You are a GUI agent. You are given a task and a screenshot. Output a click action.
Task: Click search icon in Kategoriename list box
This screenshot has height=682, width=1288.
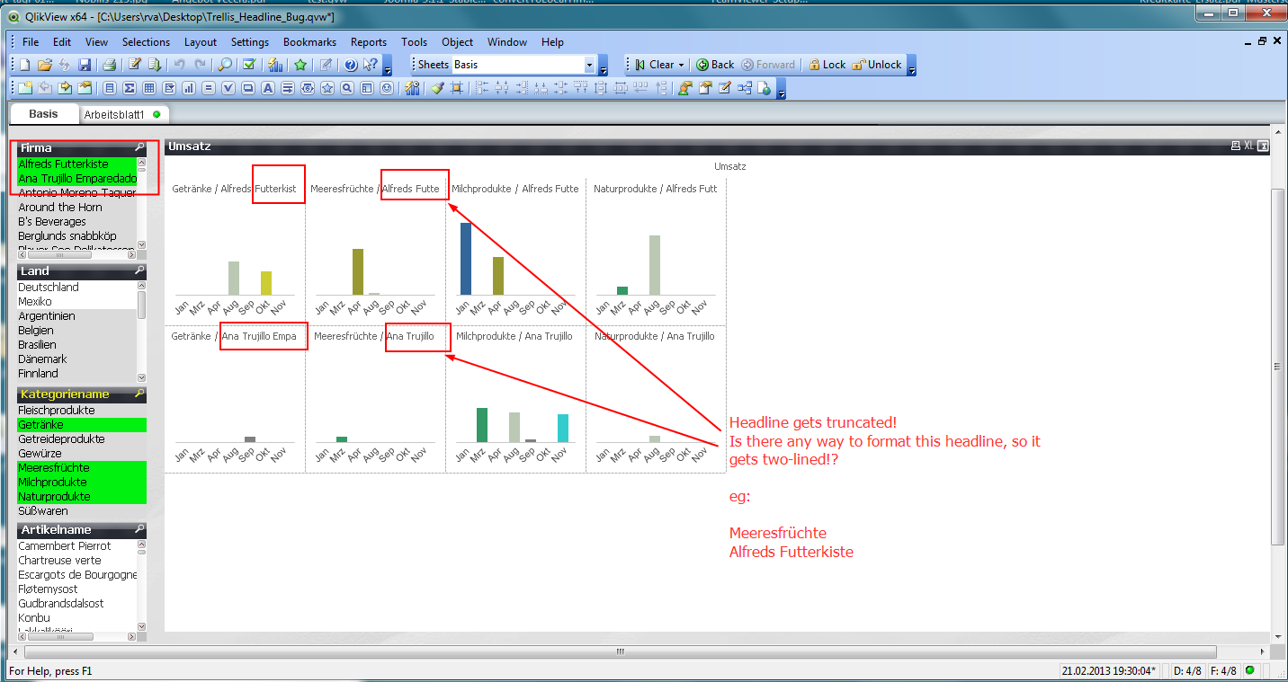coord(139,394)
